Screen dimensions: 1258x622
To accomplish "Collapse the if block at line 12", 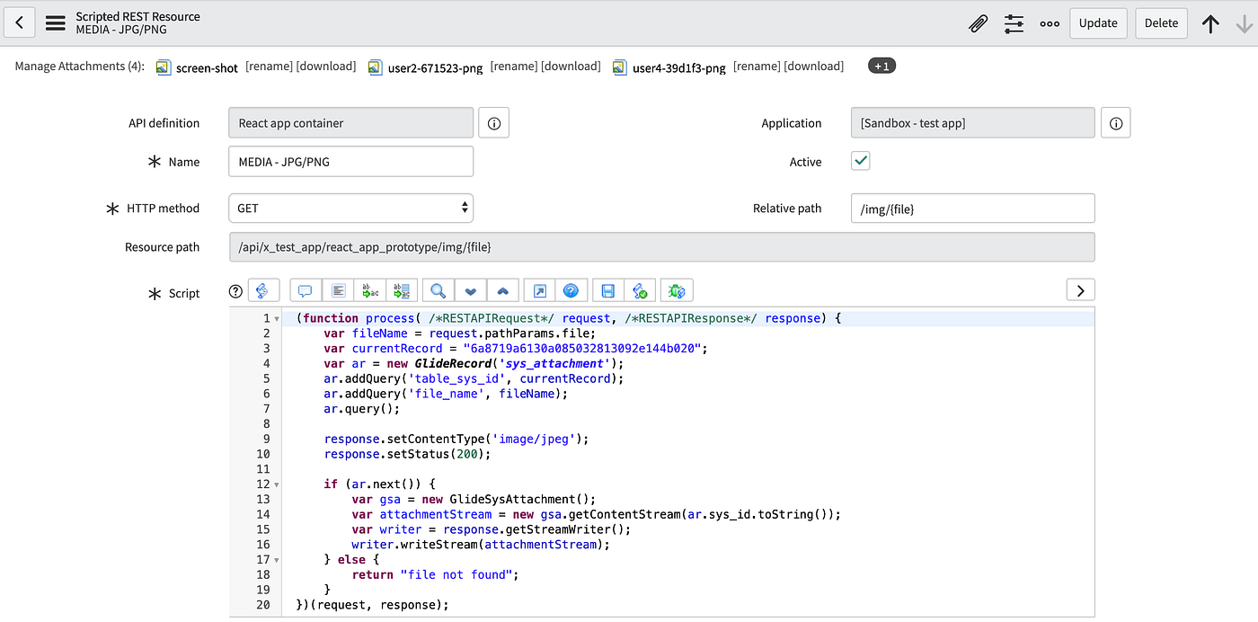I will tap(277, 483).
